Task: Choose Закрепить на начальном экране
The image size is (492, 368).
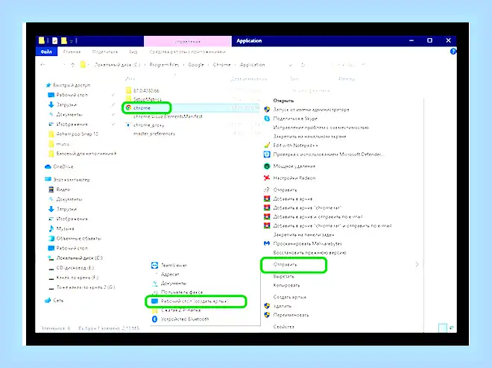Action: 309,137
